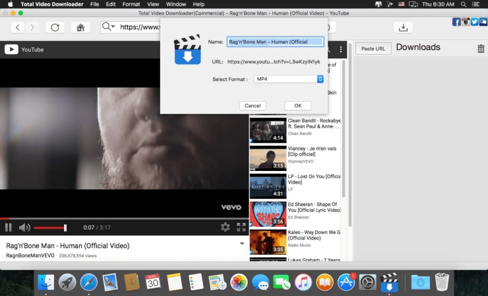Viewport: 488px width, 296px height.
Task: Open the Kaleo Way Down We Go thumbnail
Action: (268, 242)
